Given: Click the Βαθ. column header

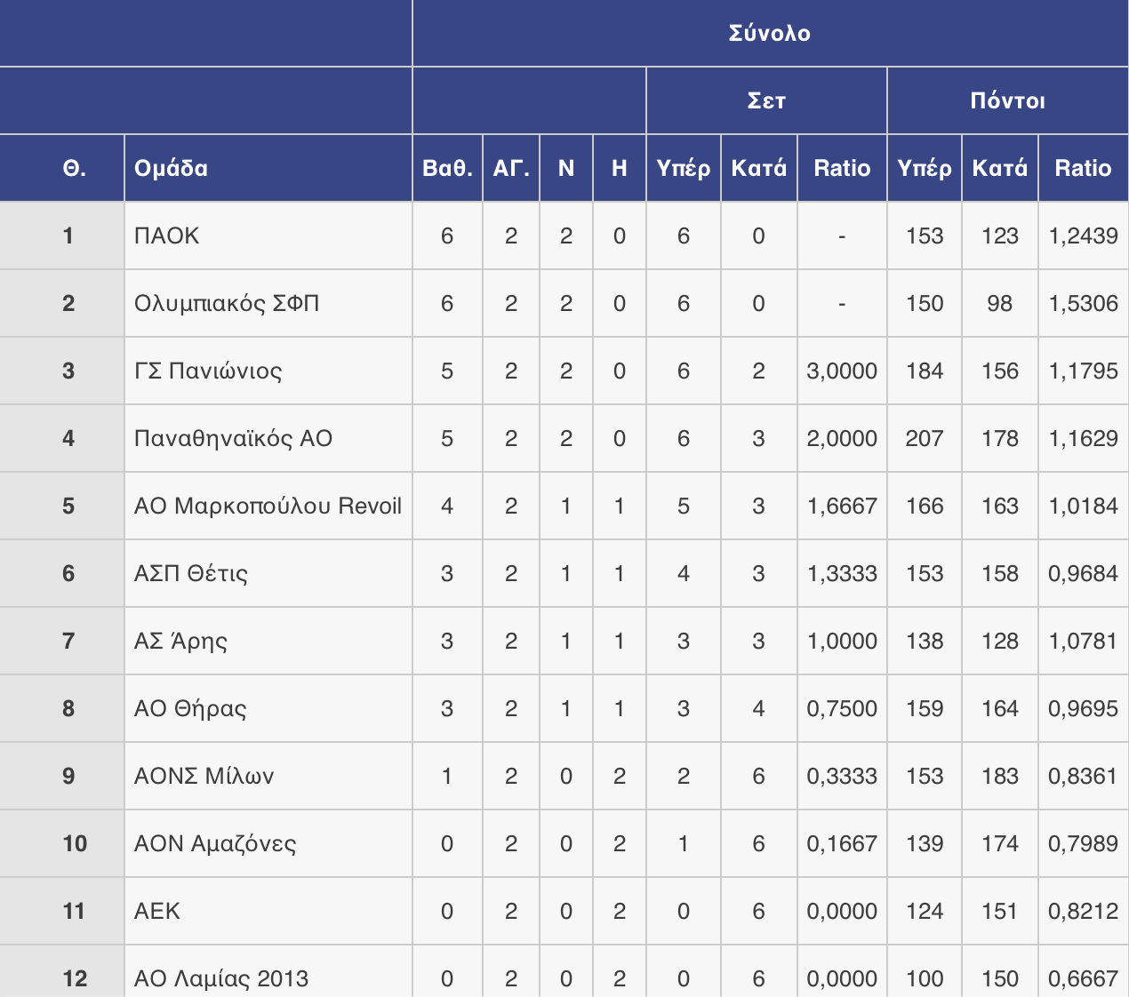Looking at the screenshot, I should 447,168.
